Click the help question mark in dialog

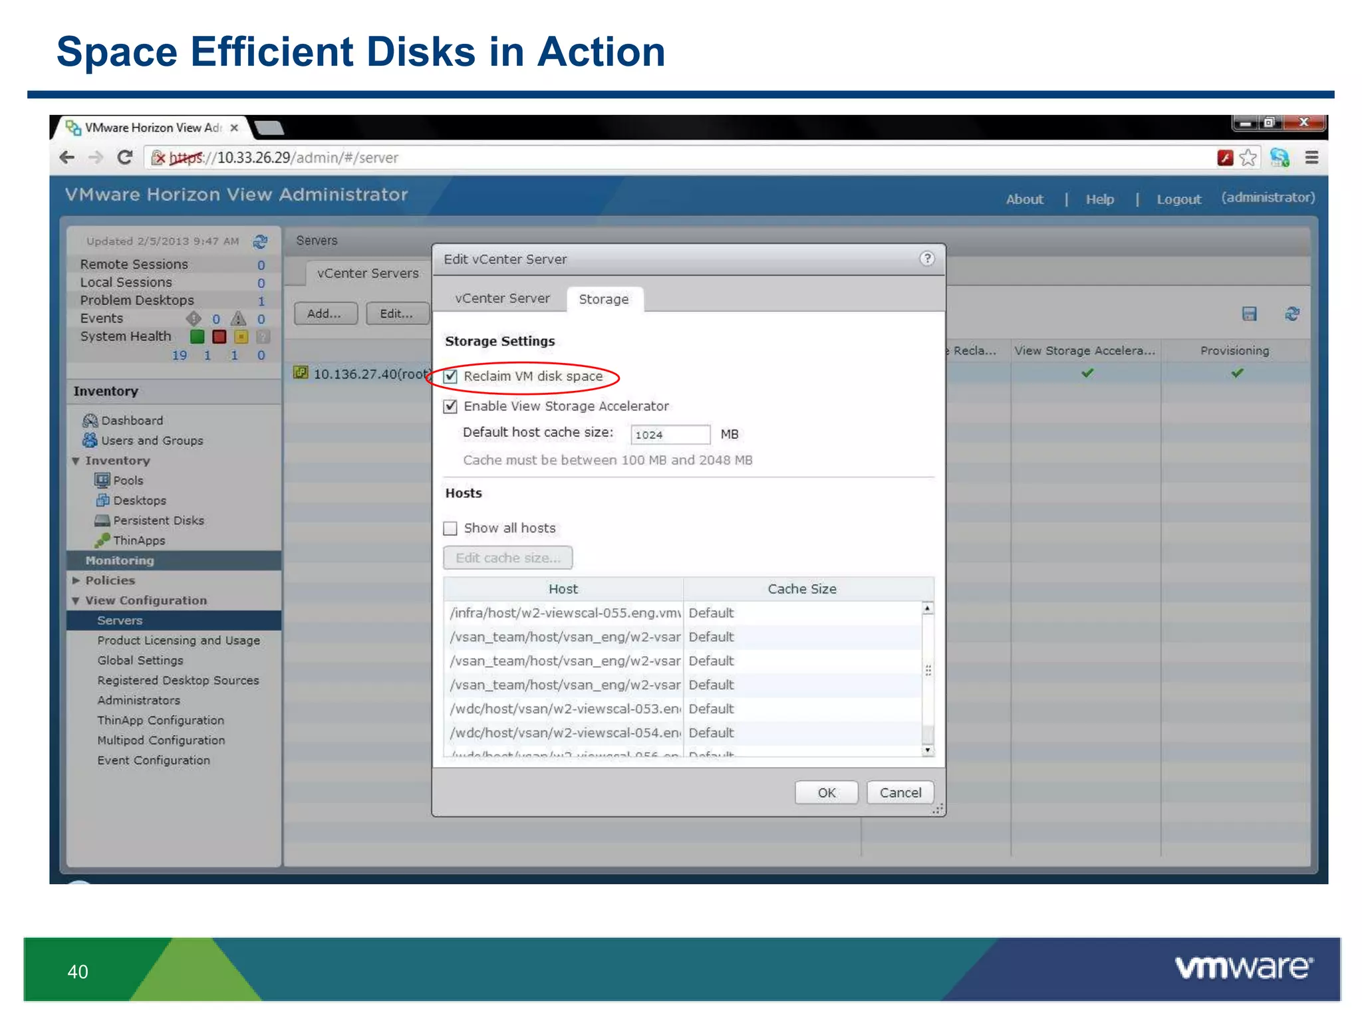click(x=927, y=259)
